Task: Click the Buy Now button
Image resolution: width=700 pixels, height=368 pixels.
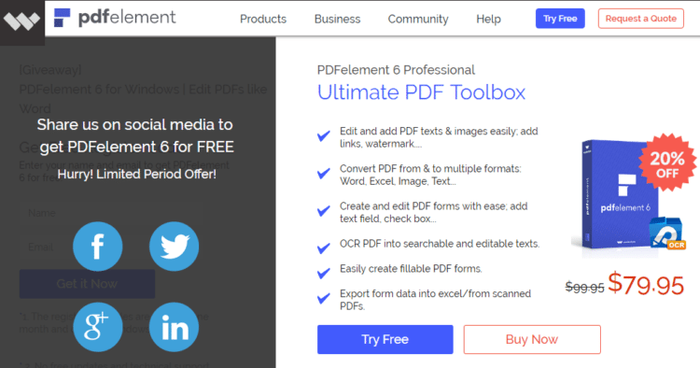Action: tap(532, 339)
